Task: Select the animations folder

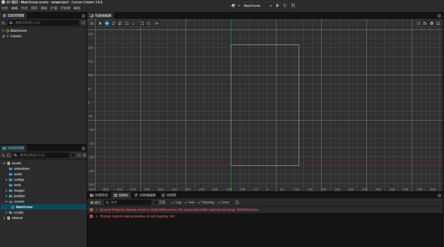Action: coord(22,169)
